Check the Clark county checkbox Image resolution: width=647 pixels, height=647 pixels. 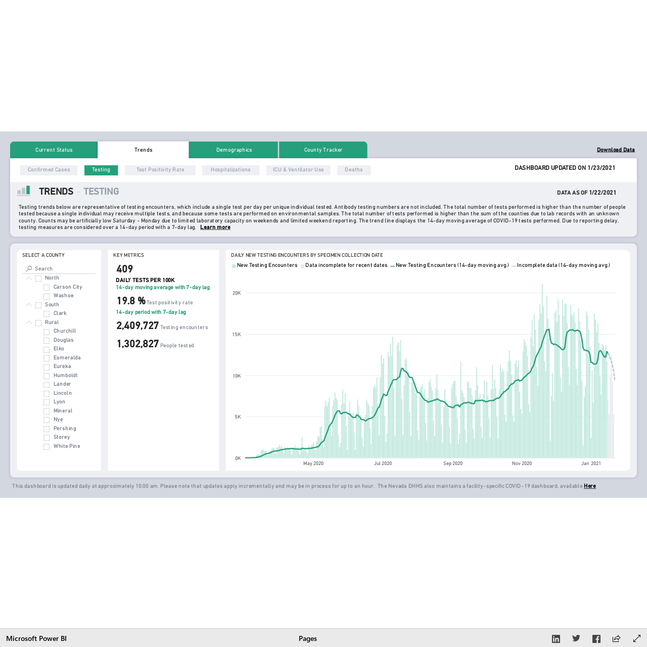[x=47, y=314]
